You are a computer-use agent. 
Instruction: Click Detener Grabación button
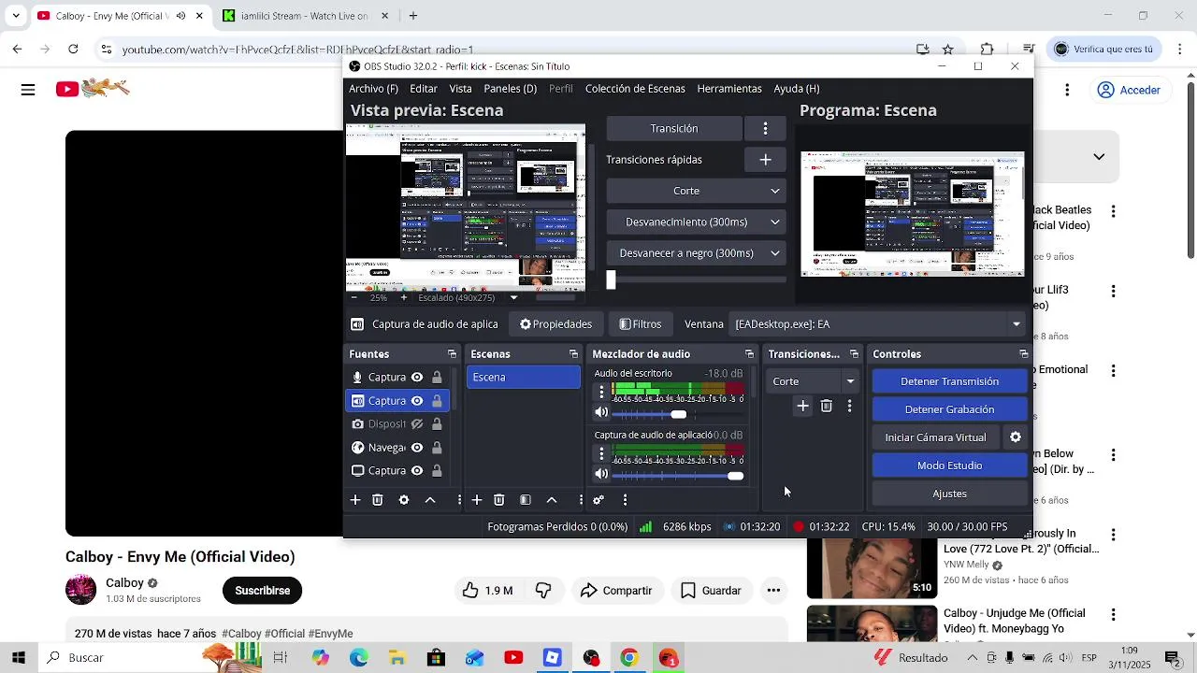[949, 409]
